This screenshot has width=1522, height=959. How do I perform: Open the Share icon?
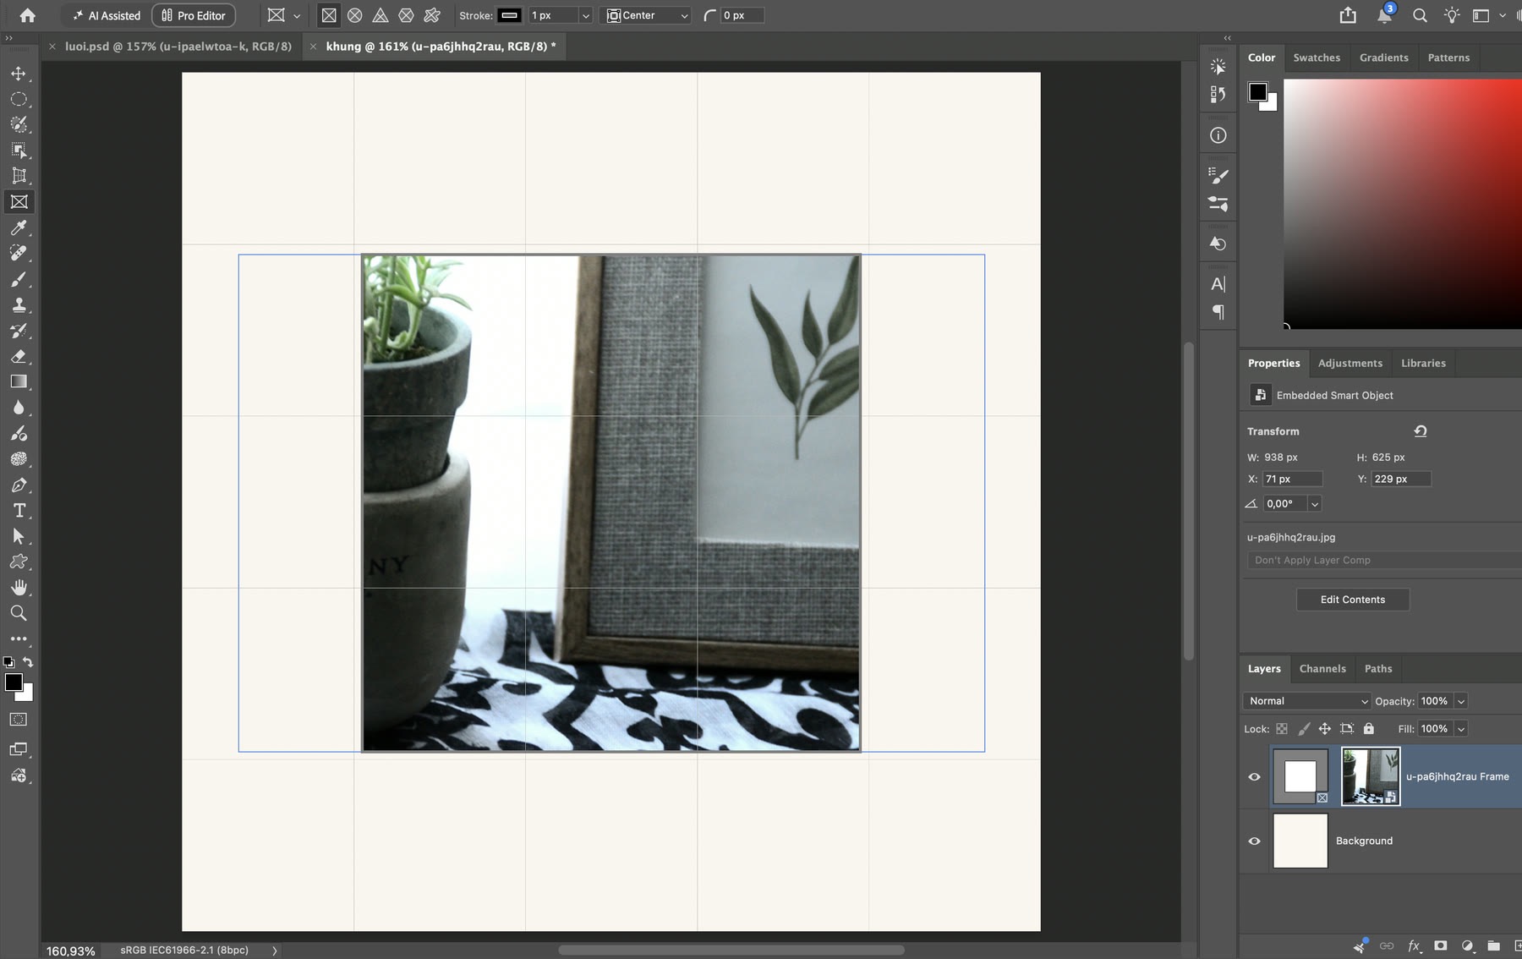pyautogui.click(x=1348, y=15)
